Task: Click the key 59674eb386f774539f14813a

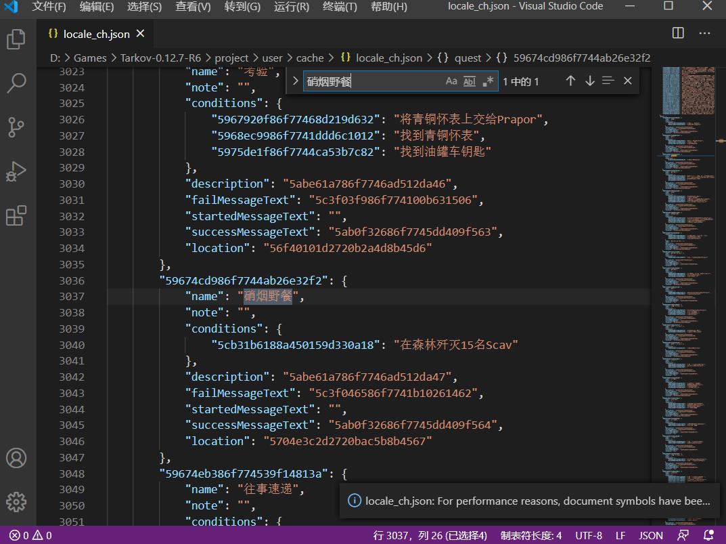Action: 244,474
